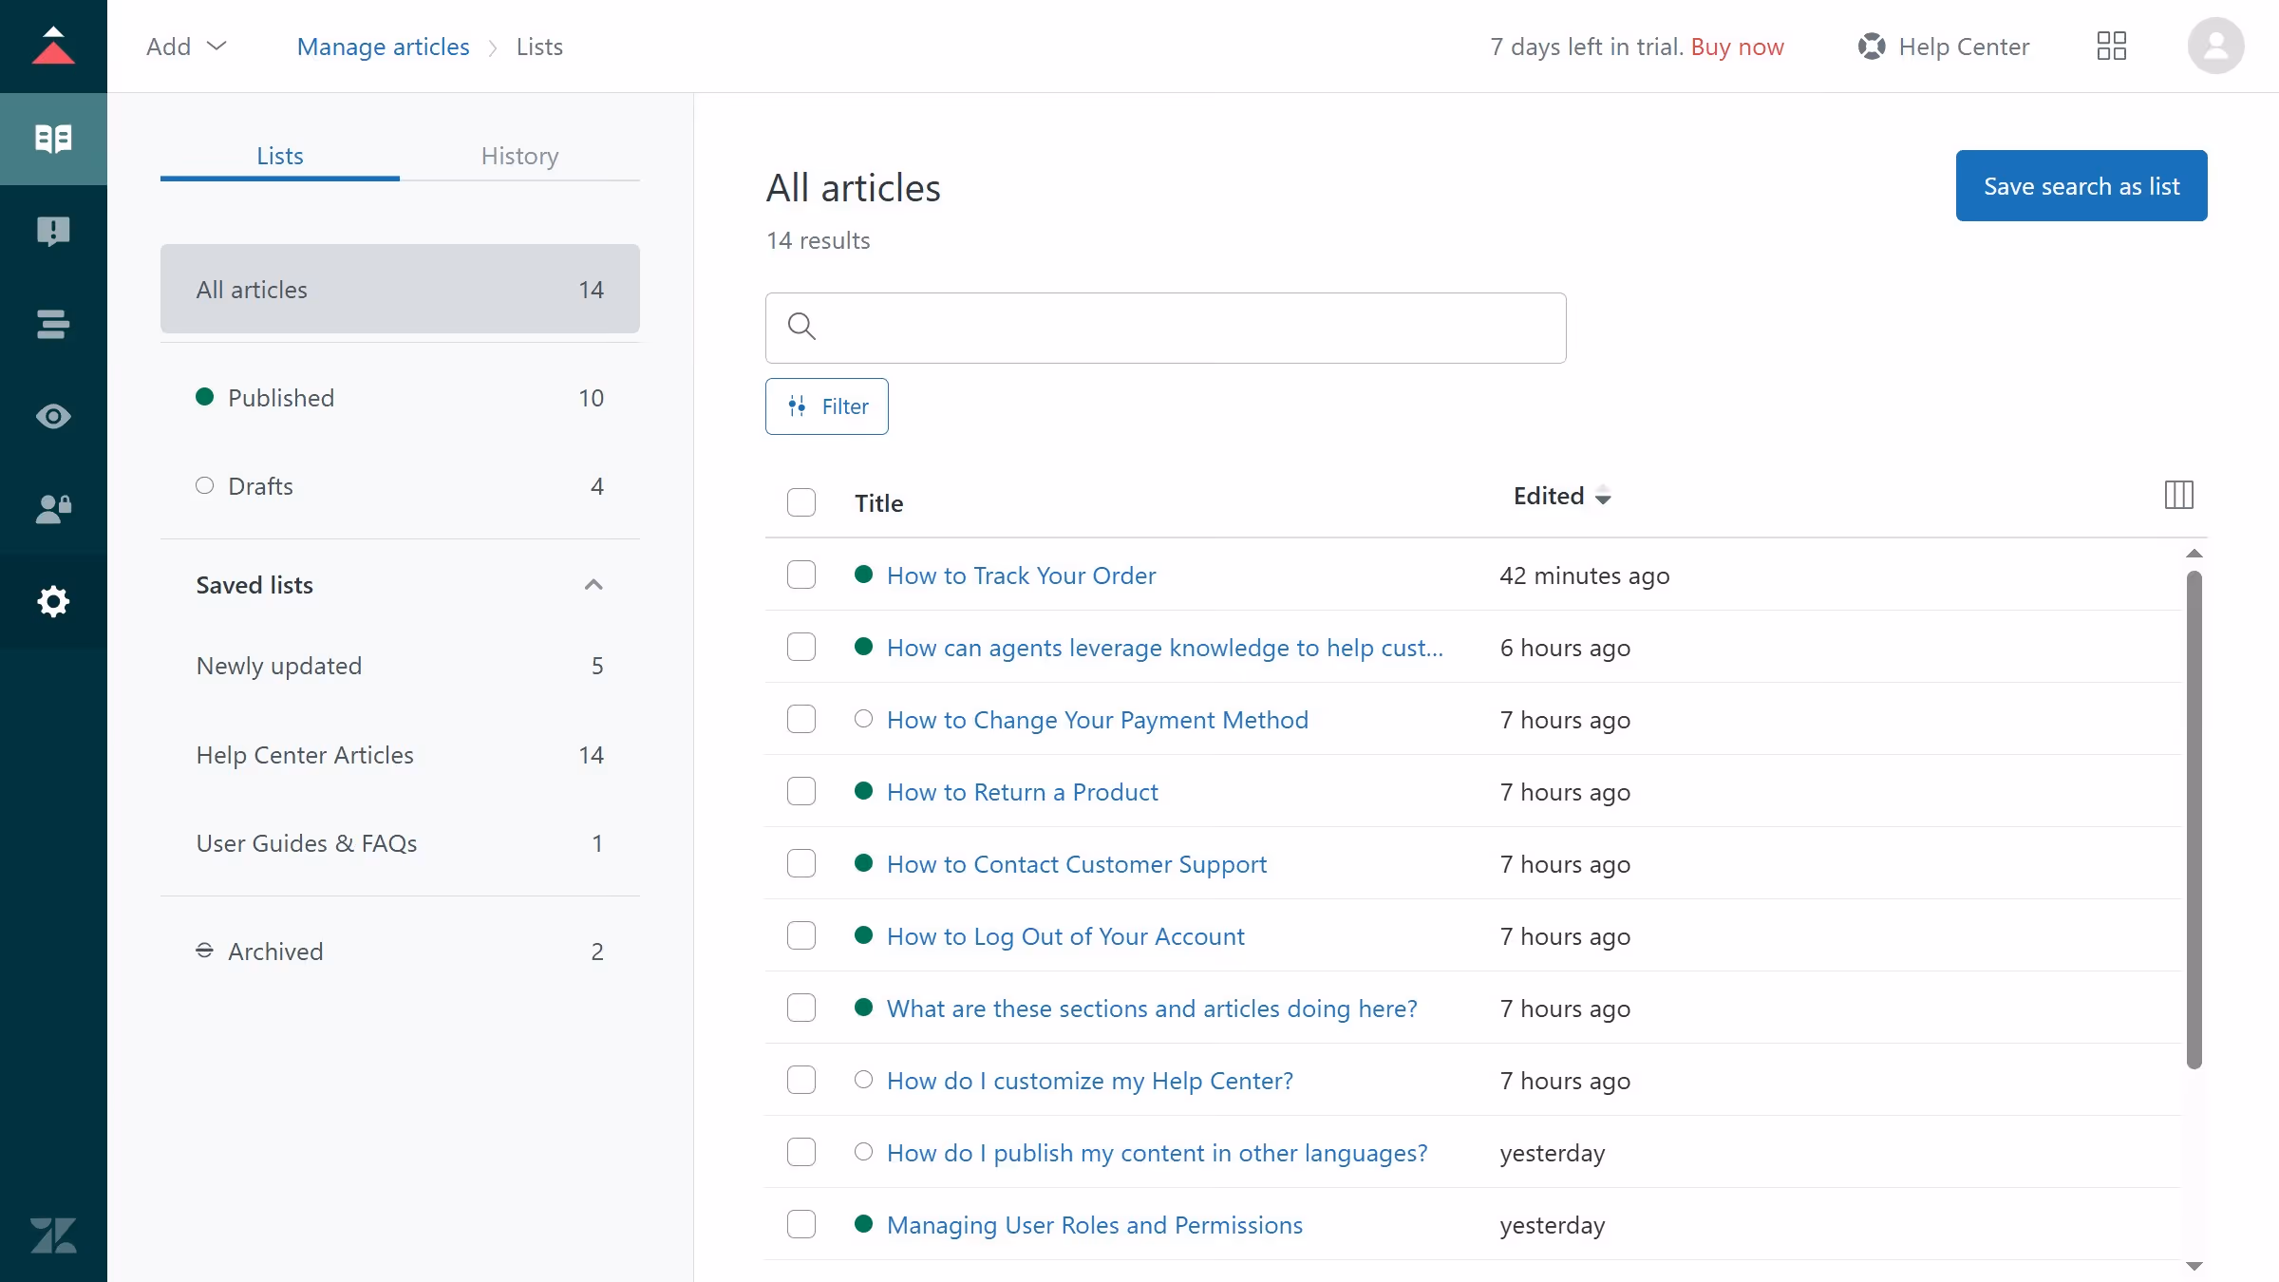The image size is (2279, 1282).
Task: Open Guide settings via the gear icon
Action: 53,601
